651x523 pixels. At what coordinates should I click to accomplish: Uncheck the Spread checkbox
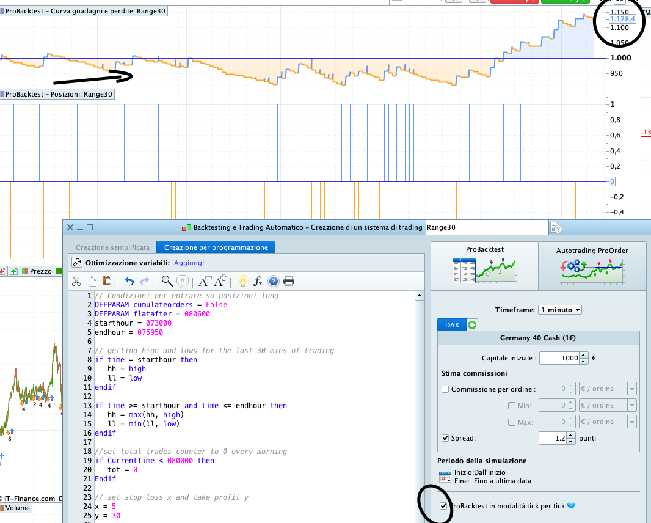pos(445,438)
